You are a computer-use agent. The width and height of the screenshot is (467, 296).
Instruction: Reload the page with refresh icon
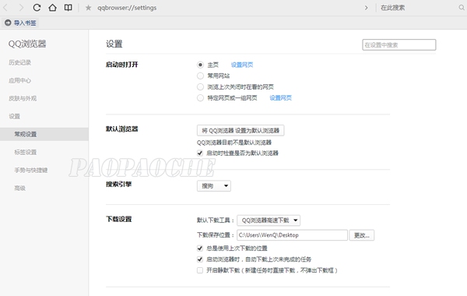click(x=37, y=8)
